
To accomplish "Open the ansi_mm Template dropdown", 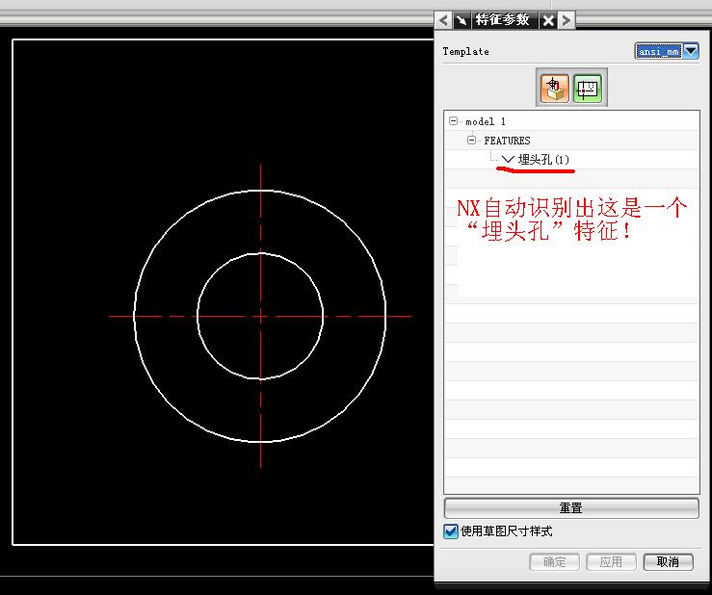I will 691,51.
